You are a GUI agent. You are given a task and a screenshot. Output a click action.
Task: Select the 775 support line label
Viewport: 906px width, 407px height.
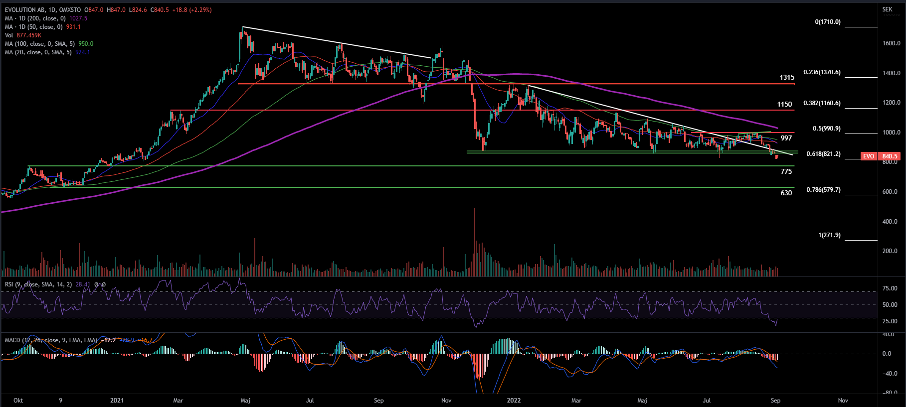pyautogui.click(x=786, y=171)
